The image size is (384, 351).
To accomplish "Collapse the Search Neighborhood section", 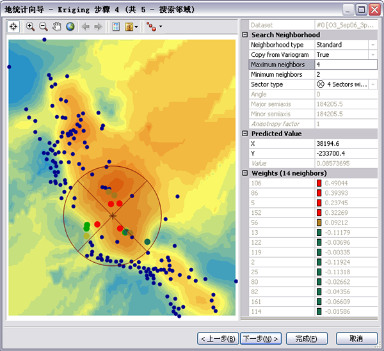I will 245,35.
